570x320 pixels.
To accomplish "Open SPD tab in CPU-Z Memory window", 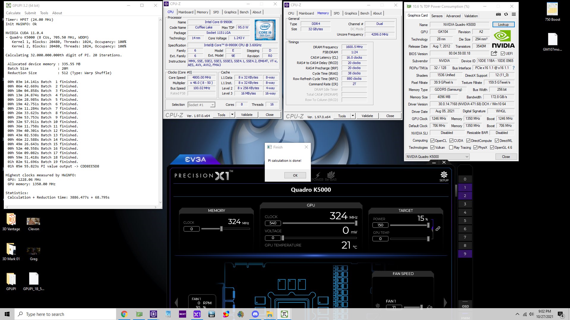I will pos(336,13).
